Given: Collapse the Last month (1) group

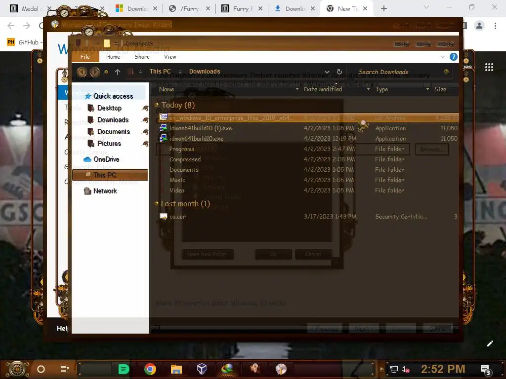Looking at the screenshot, I should pos(157,203).
